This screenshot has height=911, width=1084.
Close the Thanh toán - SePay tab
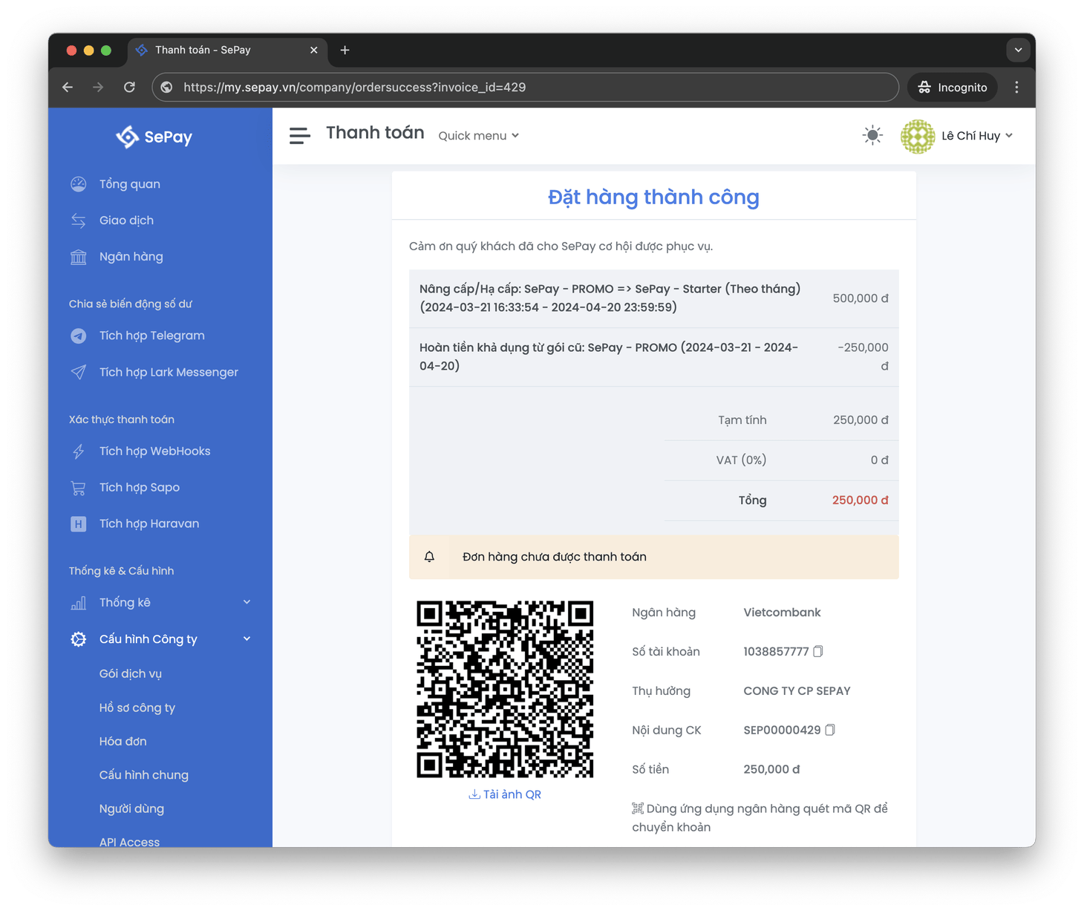(x=314, y=50)
